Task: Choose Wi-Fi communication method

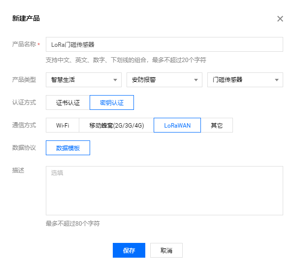Action: 63,125
